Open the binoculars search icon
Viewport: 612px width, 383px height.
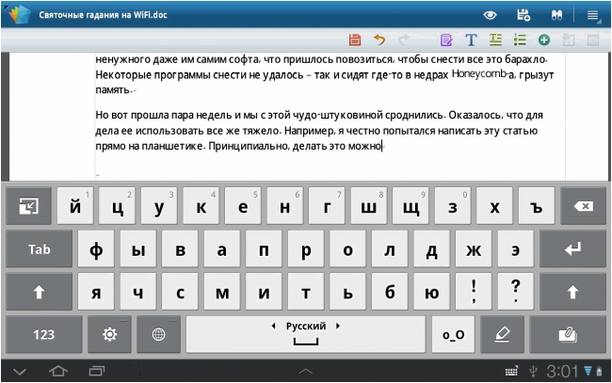(556, 15)
